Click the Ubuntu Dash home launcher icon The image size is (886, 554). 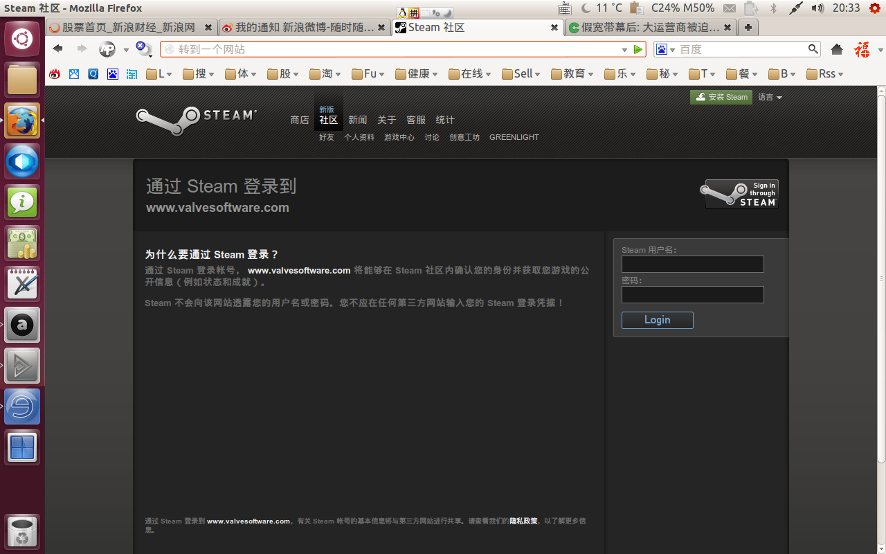[22, 39]
